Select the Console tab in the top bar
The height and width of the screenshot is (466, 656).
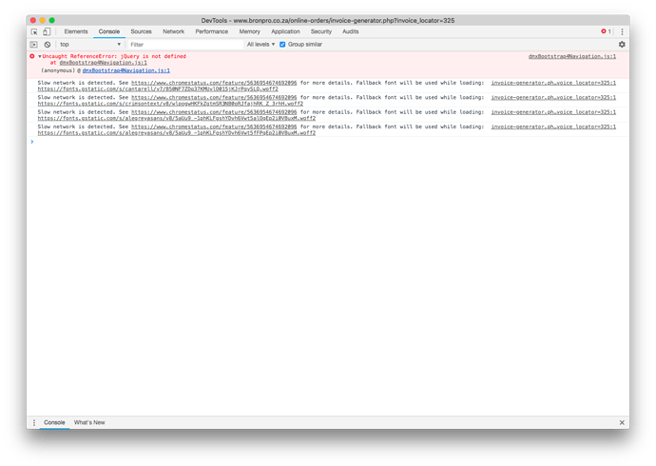click(108, 31)
